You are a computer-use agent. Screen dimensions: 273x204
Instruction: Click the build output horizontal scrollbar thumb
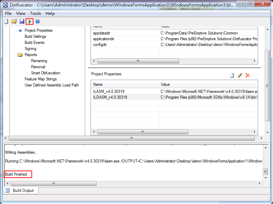coord(54,183)
